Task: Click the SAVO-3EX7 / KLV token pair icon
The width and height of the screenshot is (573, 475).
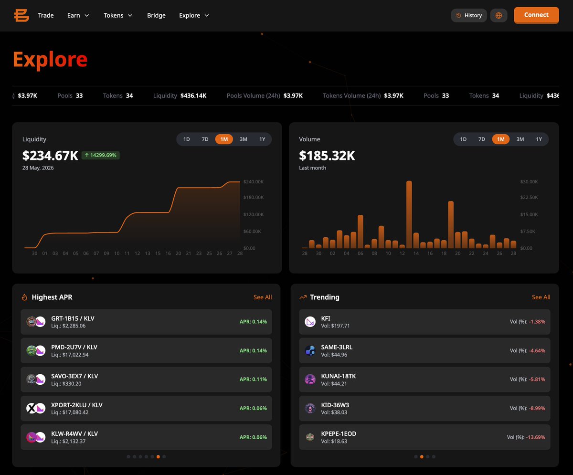Action: (x=36, y=380)
